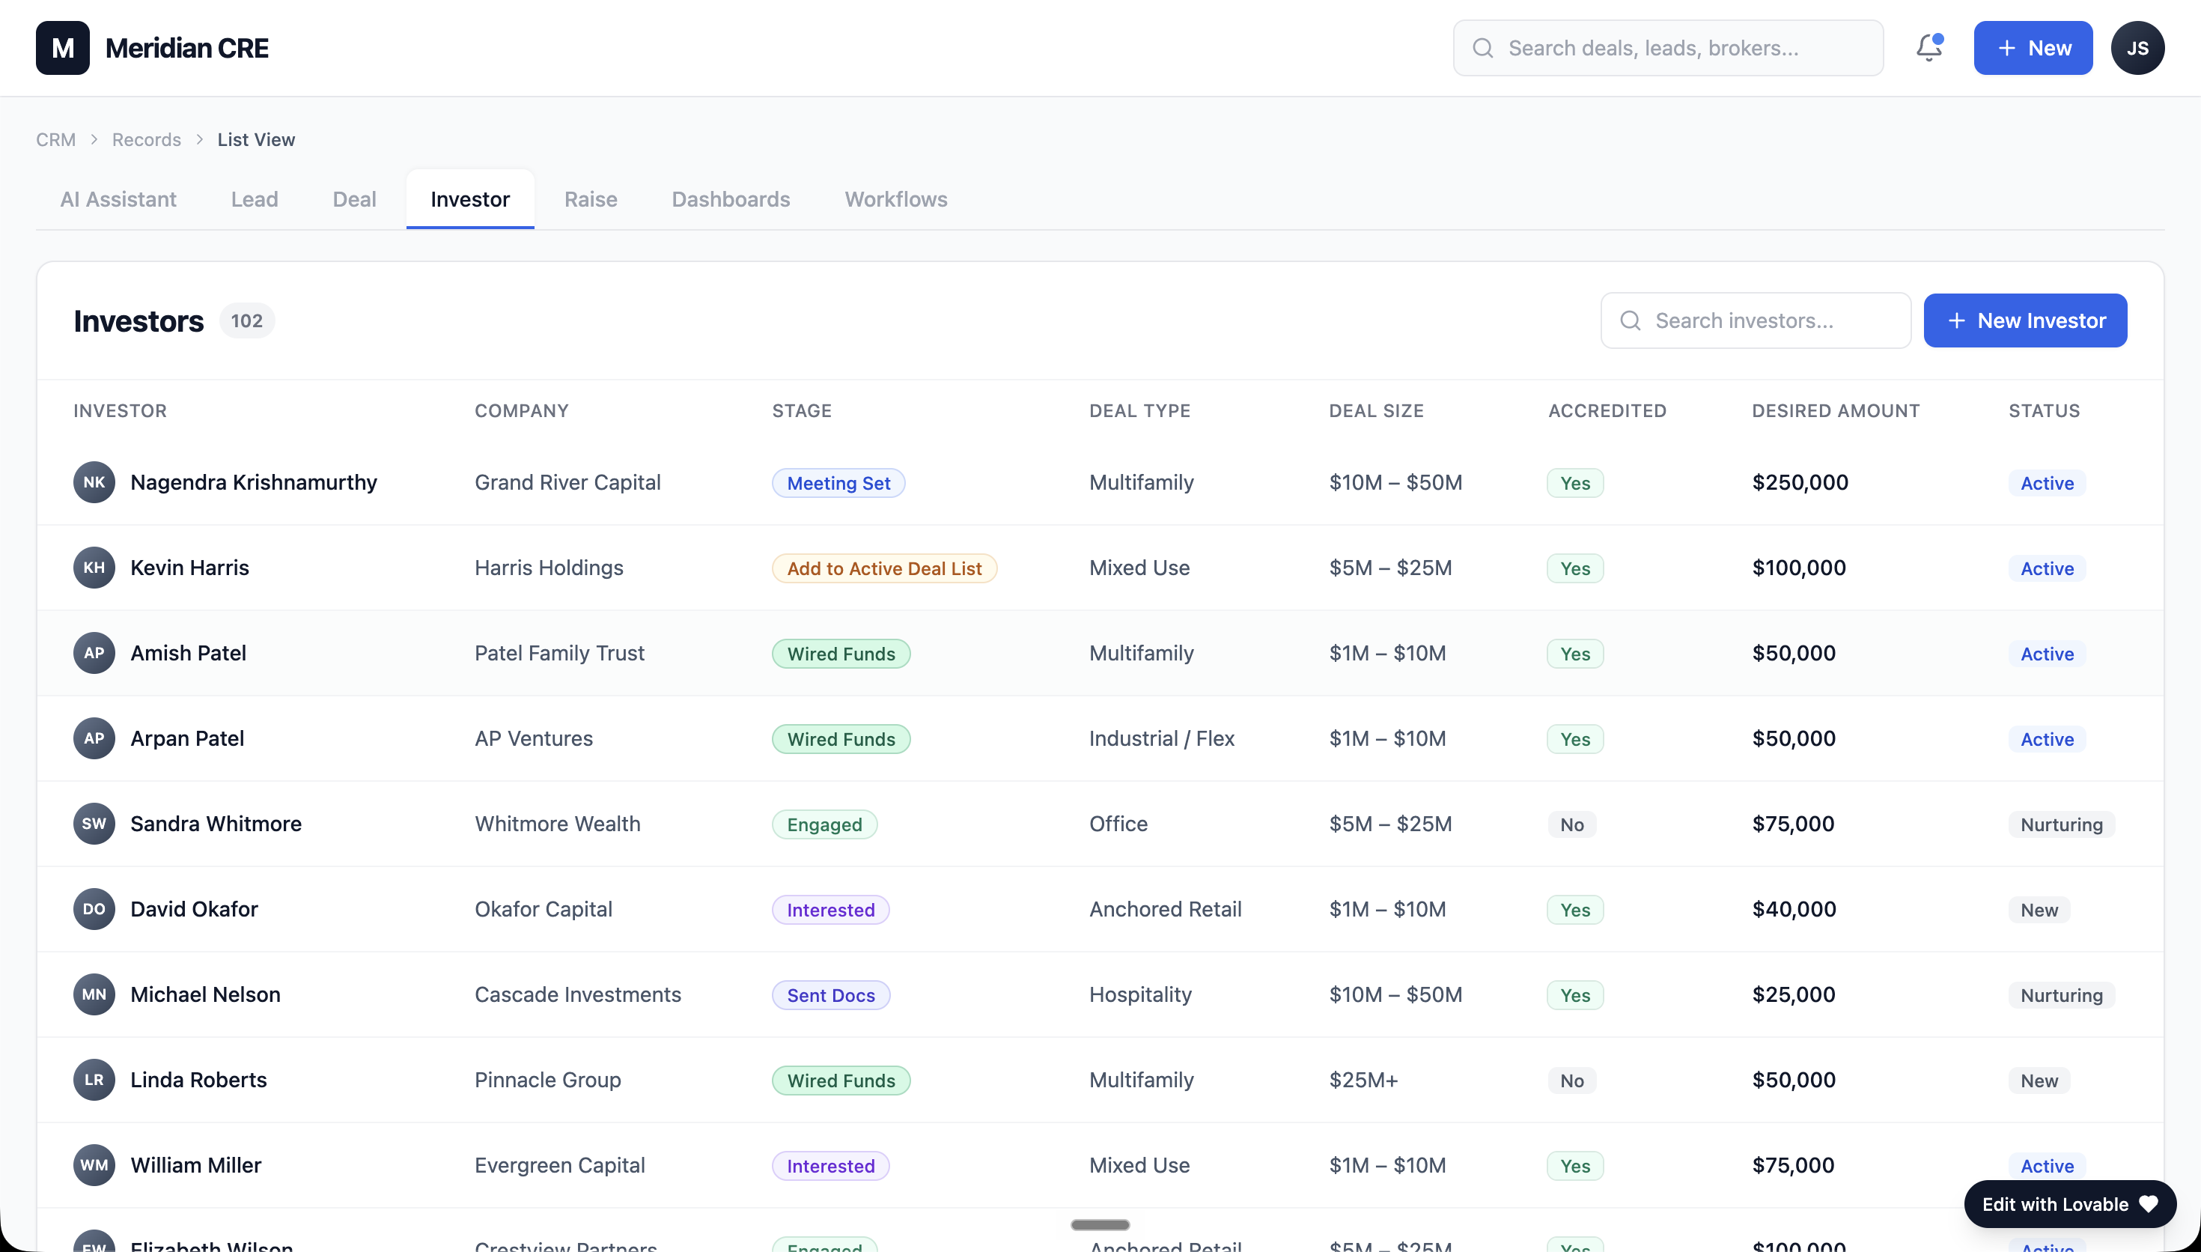
Task: Open the notifications bell
Action: click(x=1928, y=48)
